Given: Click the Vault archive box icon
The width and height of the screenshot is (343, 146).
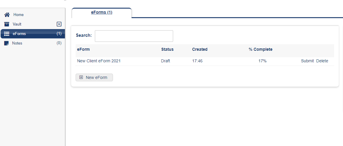Looking at the screenshot, I should (7, 24).
